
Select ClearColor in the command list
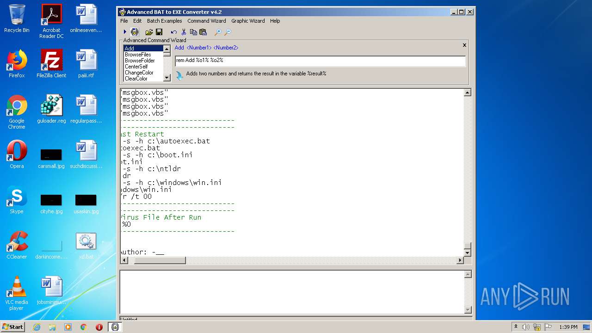point(143,79)
